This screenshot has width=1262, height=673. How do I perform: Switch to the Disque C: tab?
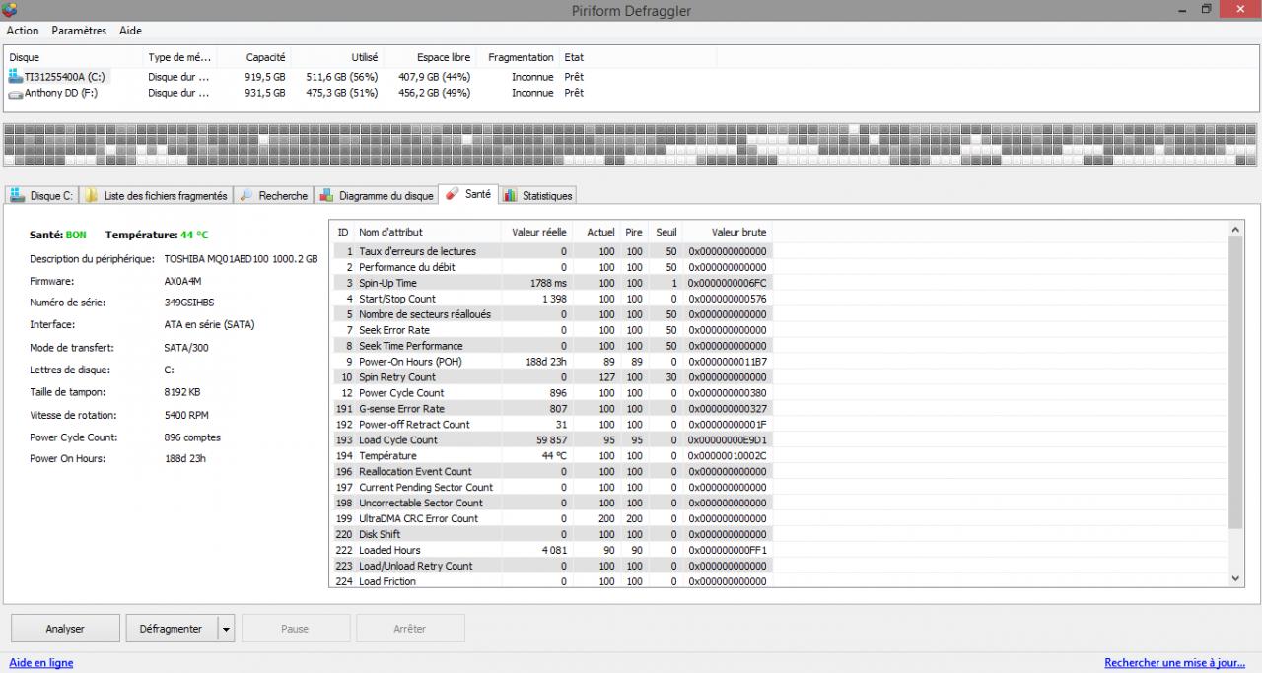point(41,195)
